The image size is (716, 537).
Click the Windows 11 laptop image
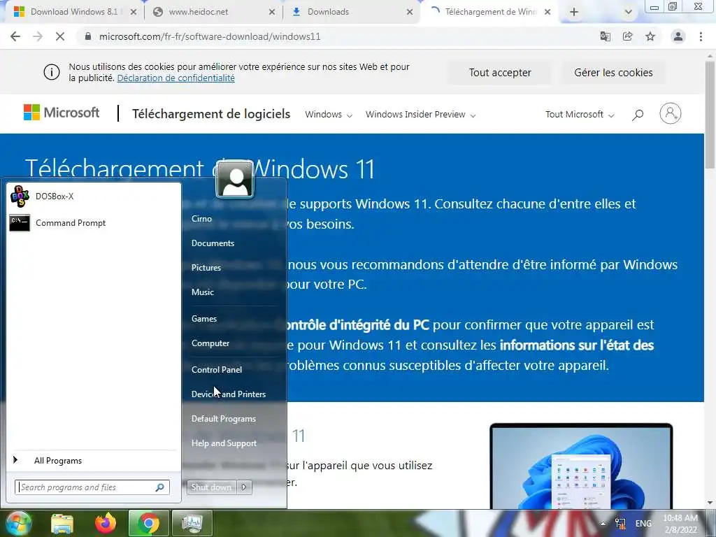(x=581, y=466)
